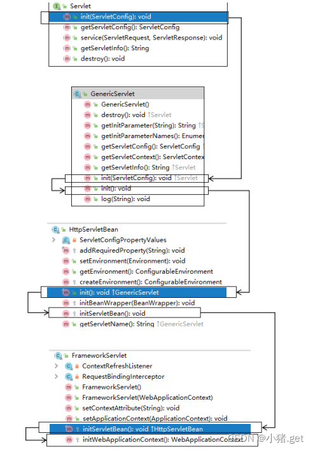Click getServletName(): String text
Viewport: 313px width, 450px height.
click(117, 324)
